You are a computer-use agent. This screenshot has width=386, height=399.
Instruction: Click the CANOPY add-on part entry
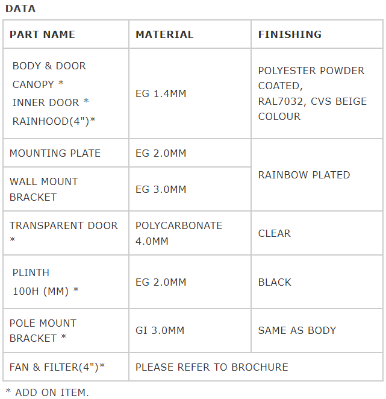click(x=38, y=84)
